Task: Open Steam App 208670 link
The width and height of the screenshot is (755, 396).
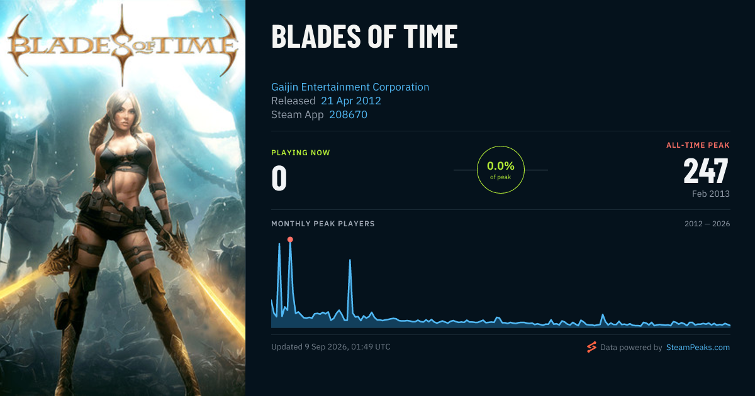Action: point(348,115)
